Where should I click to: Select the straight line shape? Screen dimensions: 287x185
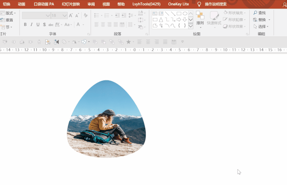point(167,13)
